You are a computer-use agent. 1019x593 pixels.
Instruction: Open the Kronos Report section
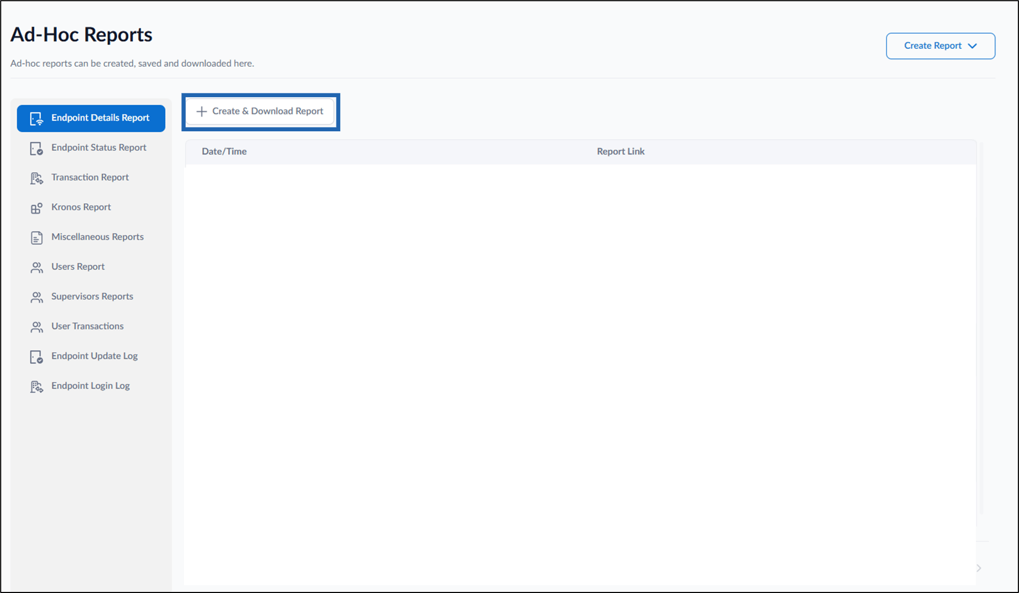click(x=91, y=207)
